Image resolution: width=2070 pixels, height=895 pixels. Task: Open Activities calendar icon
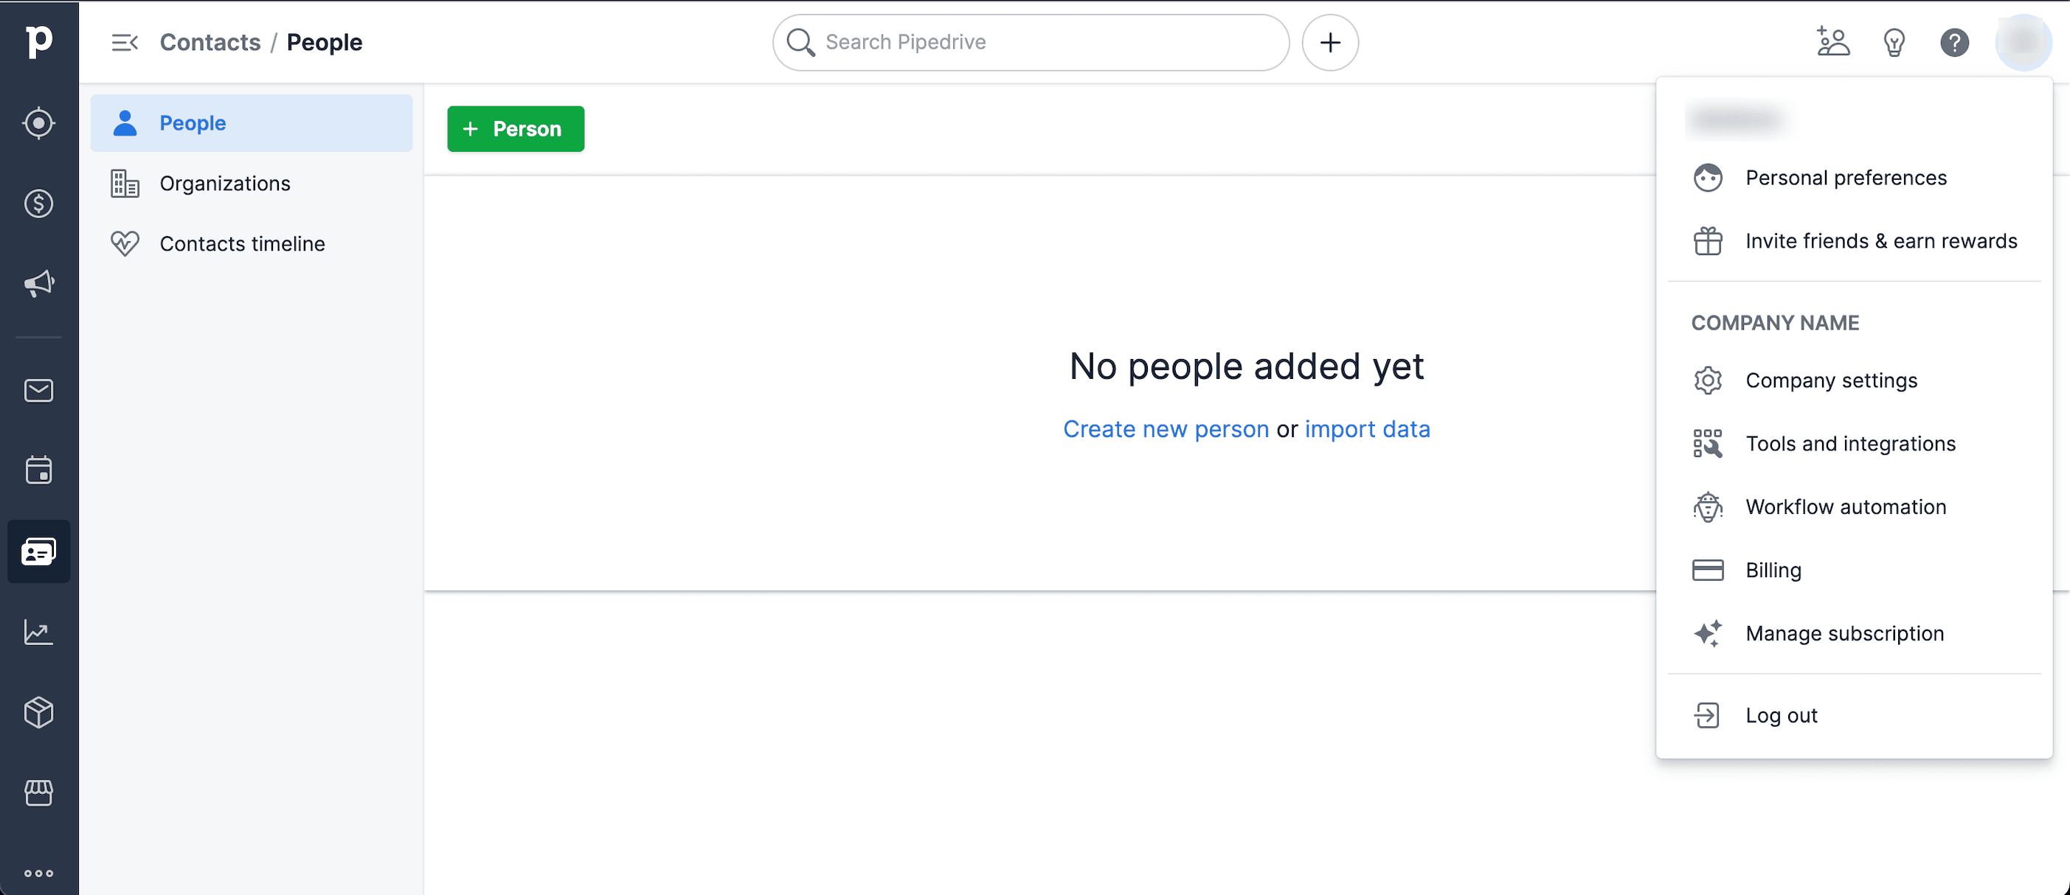(38, 471)
